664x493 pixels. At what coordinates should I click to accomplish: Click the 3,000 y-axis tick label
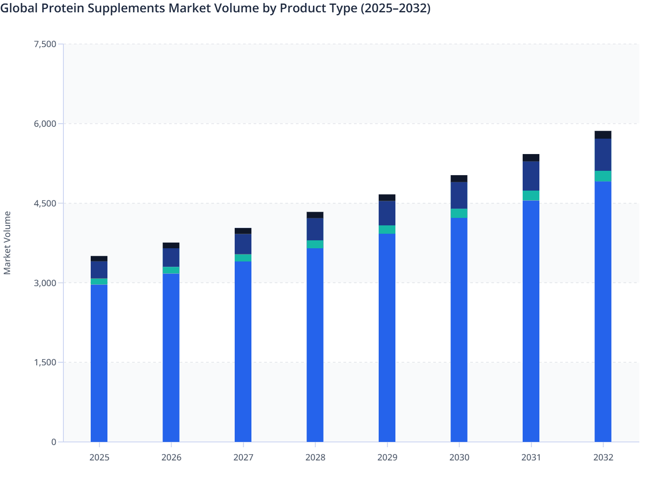(45, 283)
